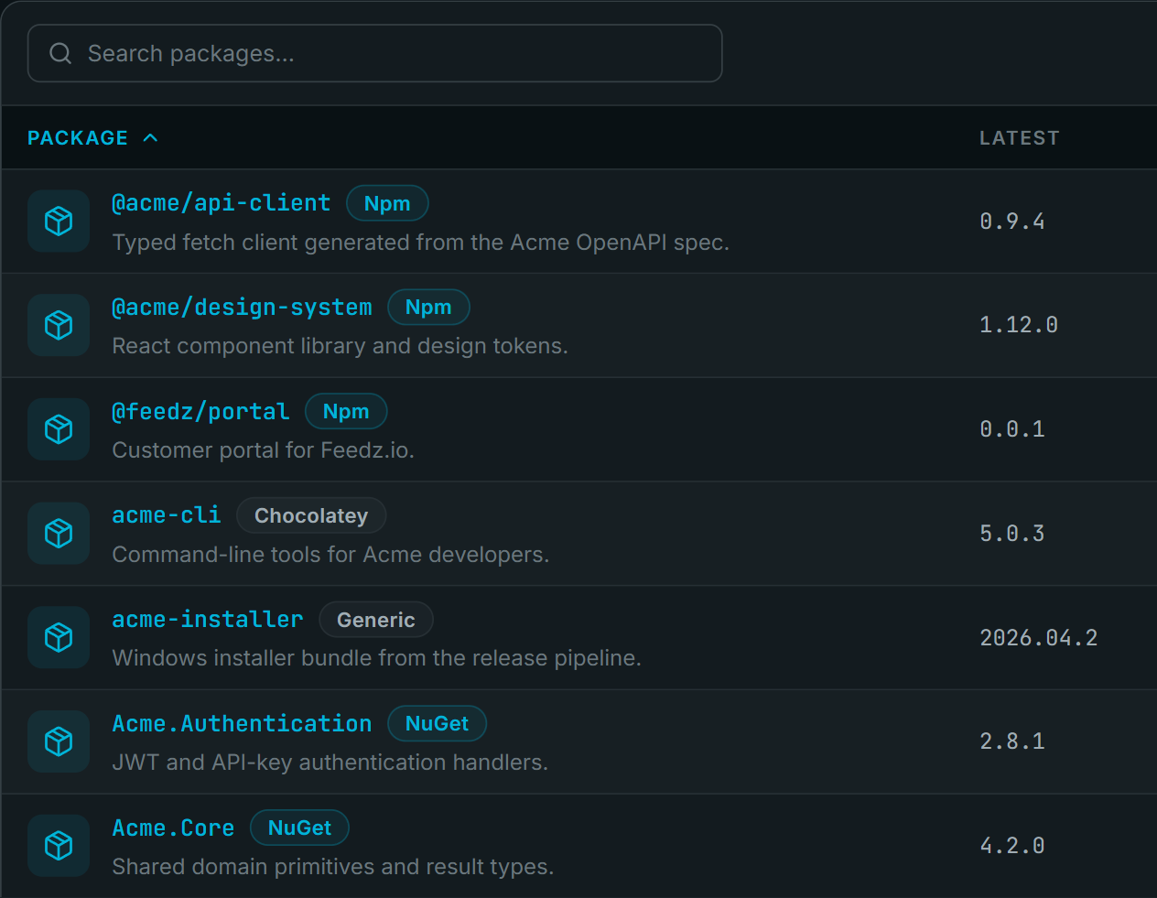
Task: Click 'Windows installer bundle' description text
Action: [x=376, y=658]
